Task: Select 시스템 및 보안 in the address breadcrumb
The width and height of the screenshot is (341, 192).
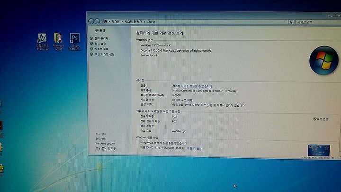Action: pyautogui.click(x=133, y=22)
